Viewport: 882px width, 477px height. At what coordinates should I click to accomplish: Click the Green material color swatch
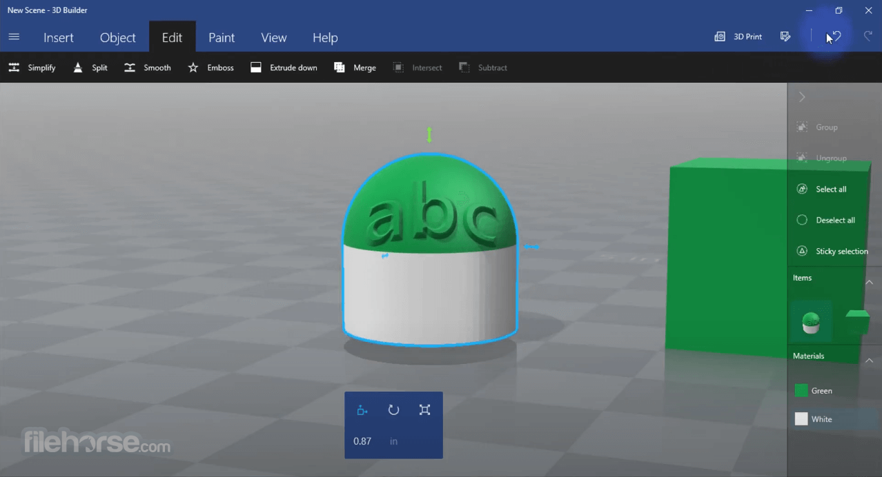pyautogui.click(x=801, y=390)
